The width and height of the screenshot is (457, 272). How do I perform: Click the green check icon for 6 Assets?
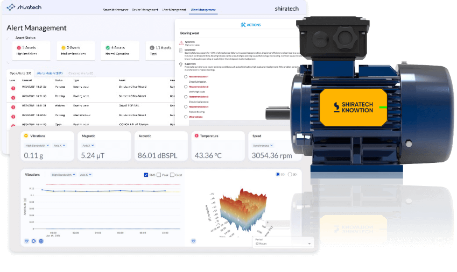point(108,48)
